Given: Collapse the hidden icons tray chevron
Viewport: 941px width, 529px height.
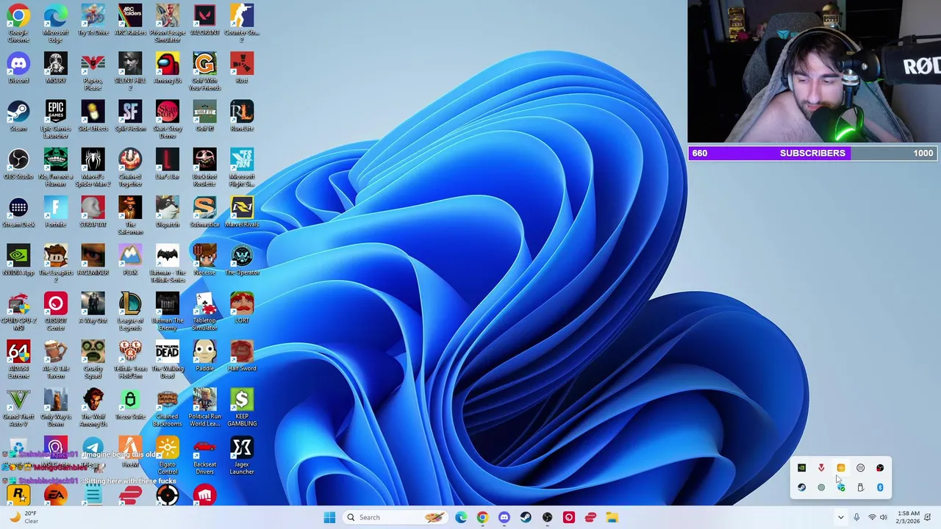Looking at the screenshot, I should [x=841, y=517].
